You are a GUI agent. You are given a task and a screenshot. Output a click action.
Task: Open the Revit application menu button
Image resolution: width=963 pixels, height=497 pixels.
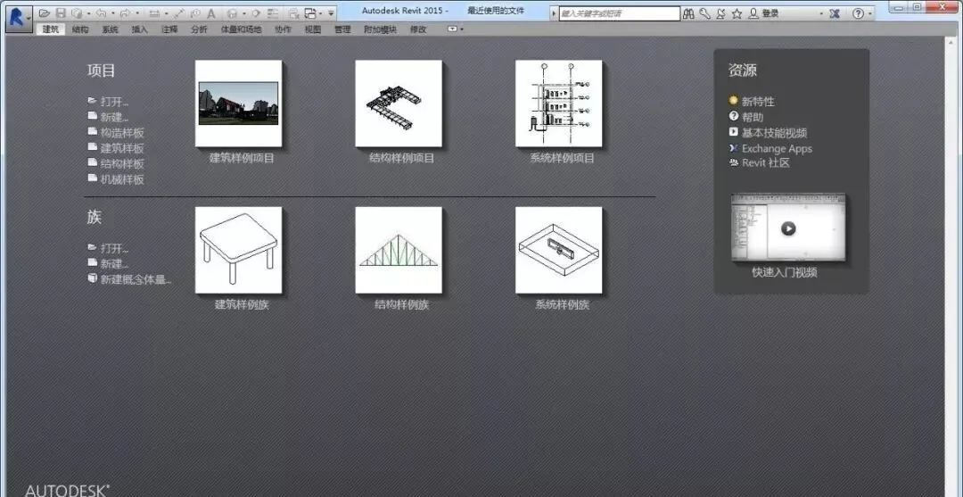pos(19,18)
